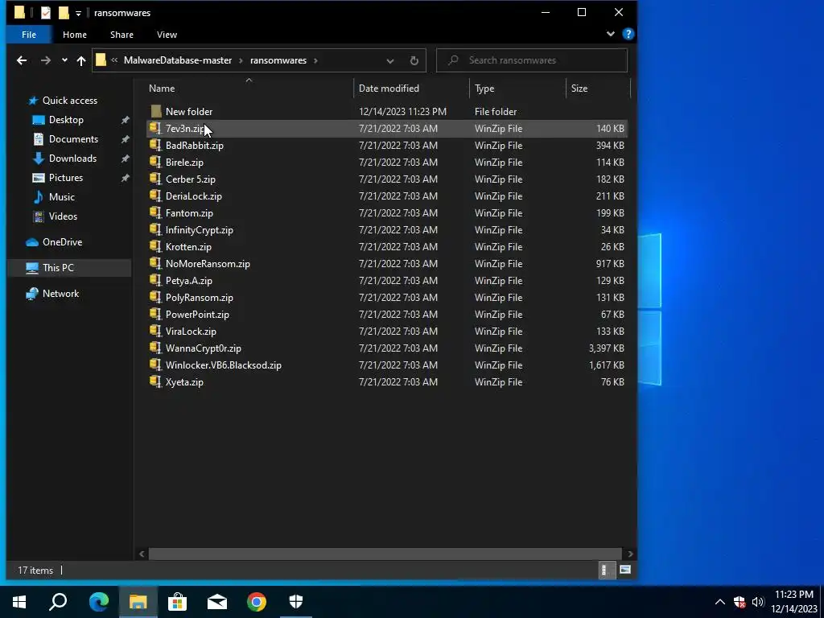Switch to large icons view layout
This screenshot has height=618, width=824.
[x=624, y=570]
